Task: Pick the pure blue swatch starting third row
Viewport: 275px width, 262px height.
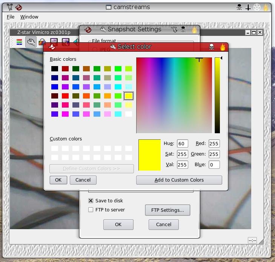Action: click(55, 87)
